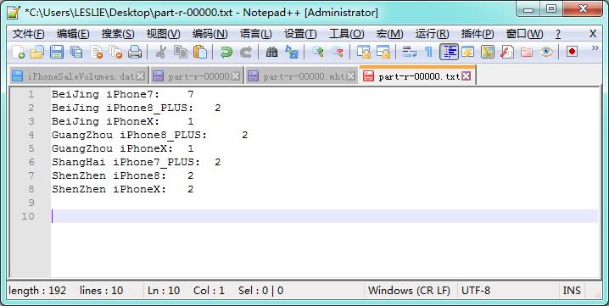
Task: Open the 编码(N) menu
Action: coord(210,34)
